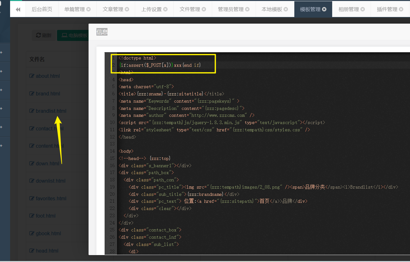The height and width of the screenshot is (262, 410).
Task: Expand the fourth sidebar plus item
Action: (1, 108)
